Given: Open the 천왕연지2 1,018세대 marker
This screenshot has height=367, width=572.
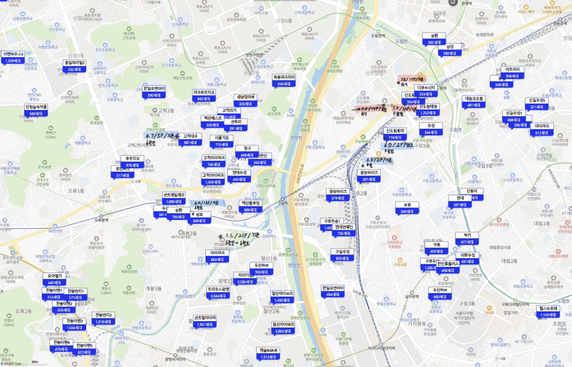Looking at the screenshot, I should (x=103, y=318).
